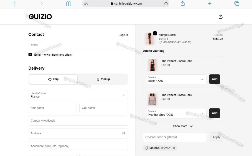The height and width of the screenshot is (156, 252).
Task: Open a new tab with the plus icon
Action: [x=210, y=3]
